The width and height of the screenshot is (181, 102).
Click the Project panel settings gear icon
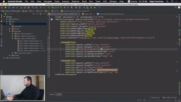(41, 14)
